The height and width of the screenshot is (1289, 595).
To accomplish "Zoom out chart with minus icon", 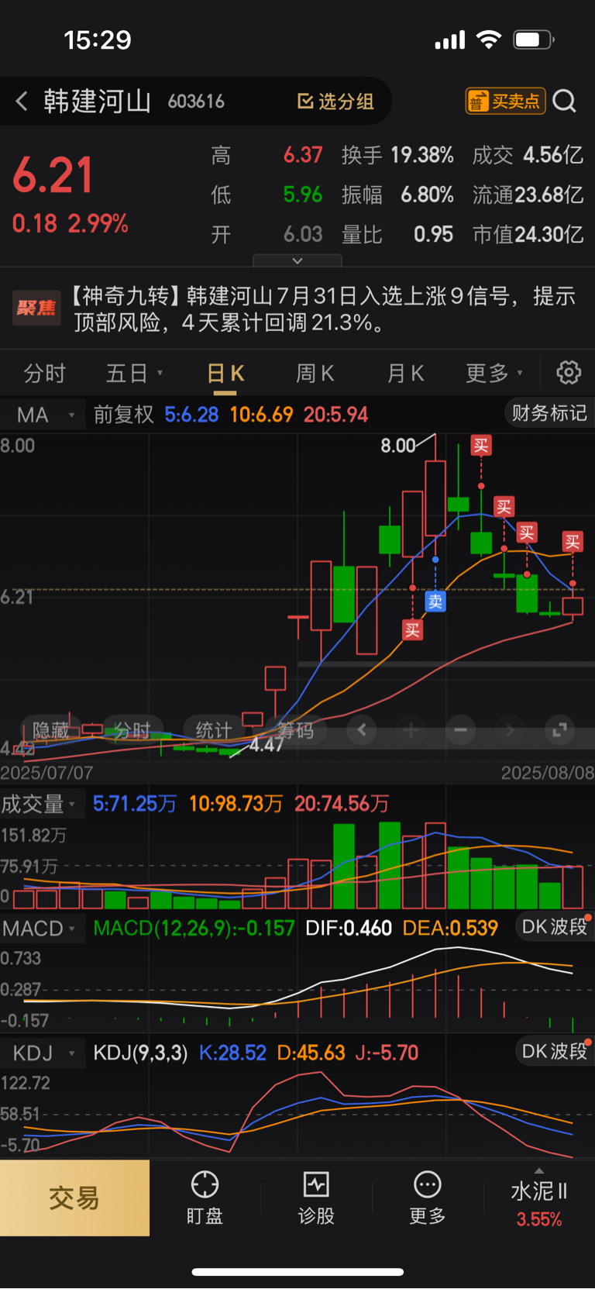I will pos(460,729).
